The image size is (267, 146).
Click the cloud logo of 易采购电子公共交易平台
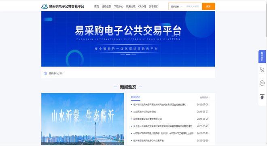tap(44, 6)
